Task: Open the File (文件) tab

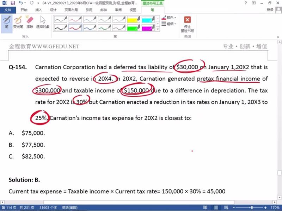Action: click(7, 10)
